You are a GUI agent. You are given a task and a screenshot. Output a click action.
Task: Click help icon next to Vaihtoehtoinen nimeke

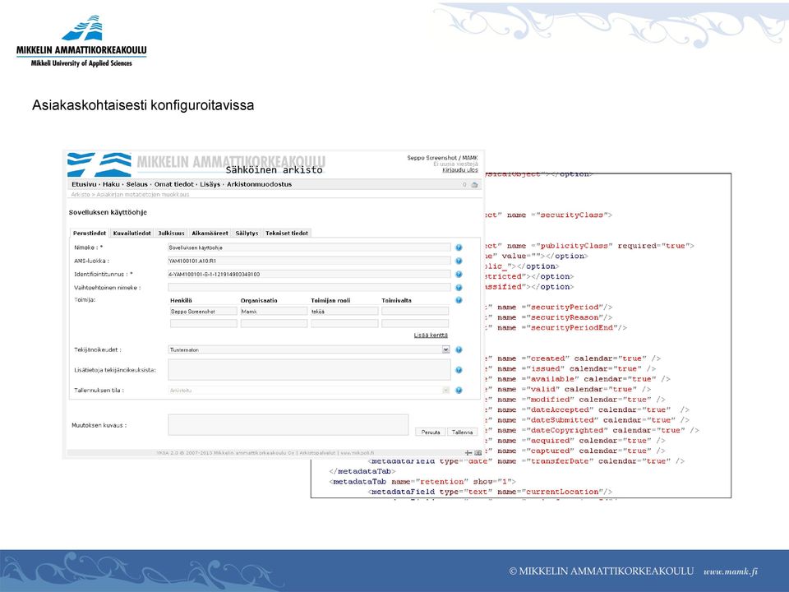point(459,288)
